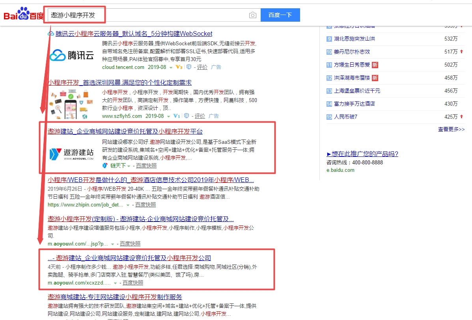Screen dimensions: 472x320
Task: Click the cloud.tencent.com URL text
Action: (x=123, y=67)
